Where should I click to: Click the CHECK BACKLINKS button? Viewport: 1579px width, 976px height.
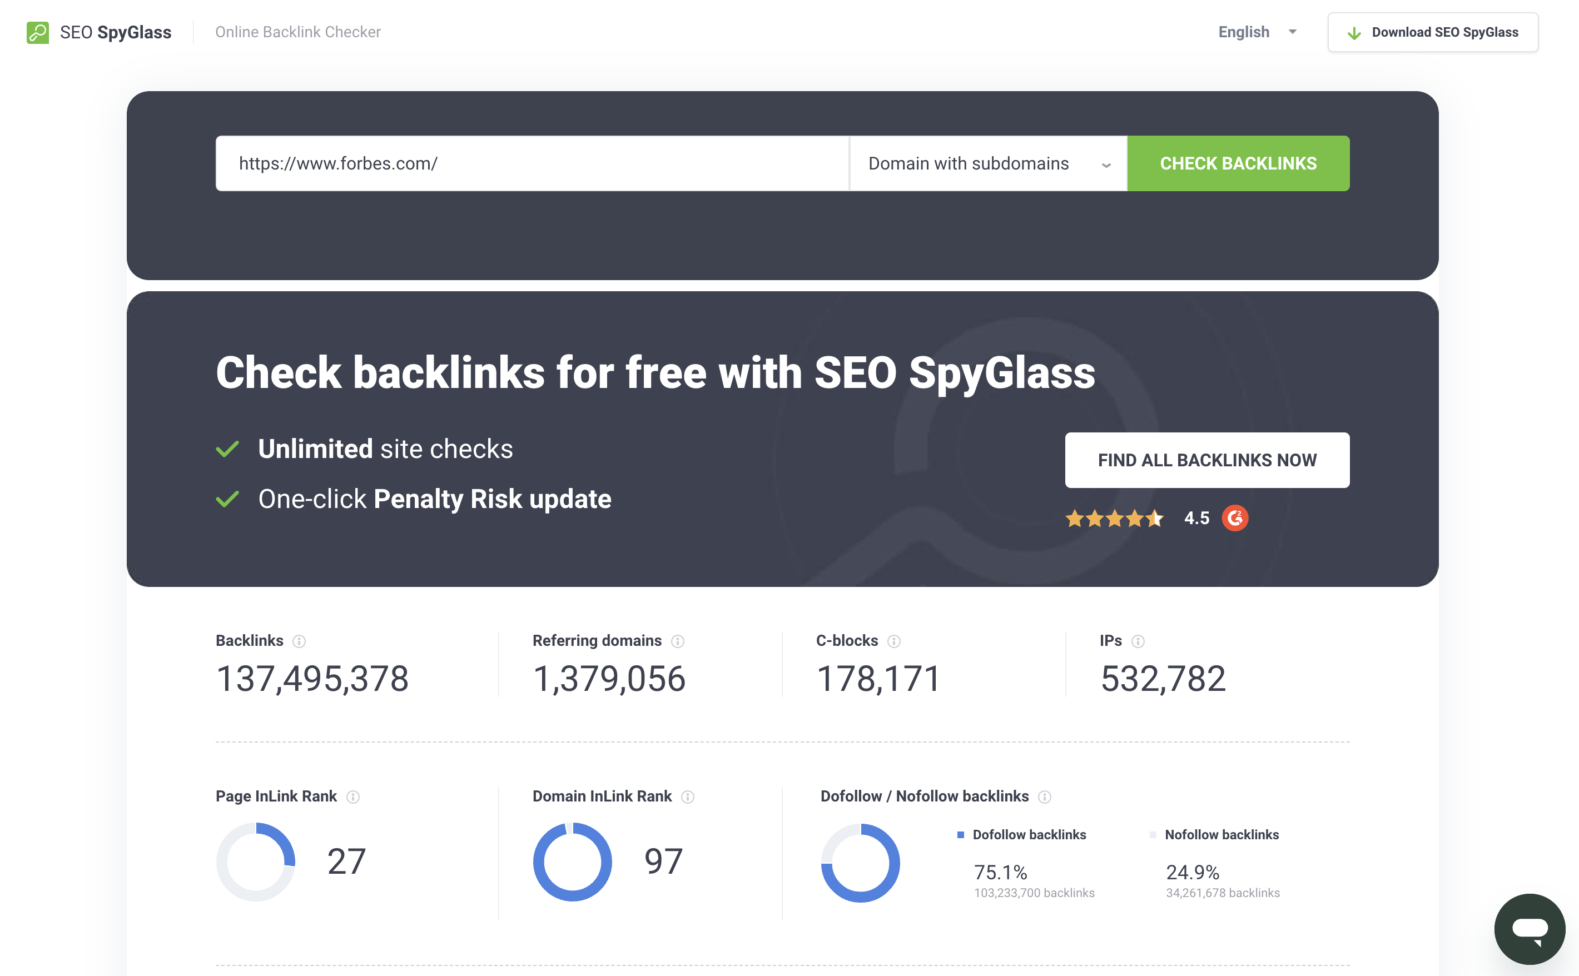[x=1238, y=163]
